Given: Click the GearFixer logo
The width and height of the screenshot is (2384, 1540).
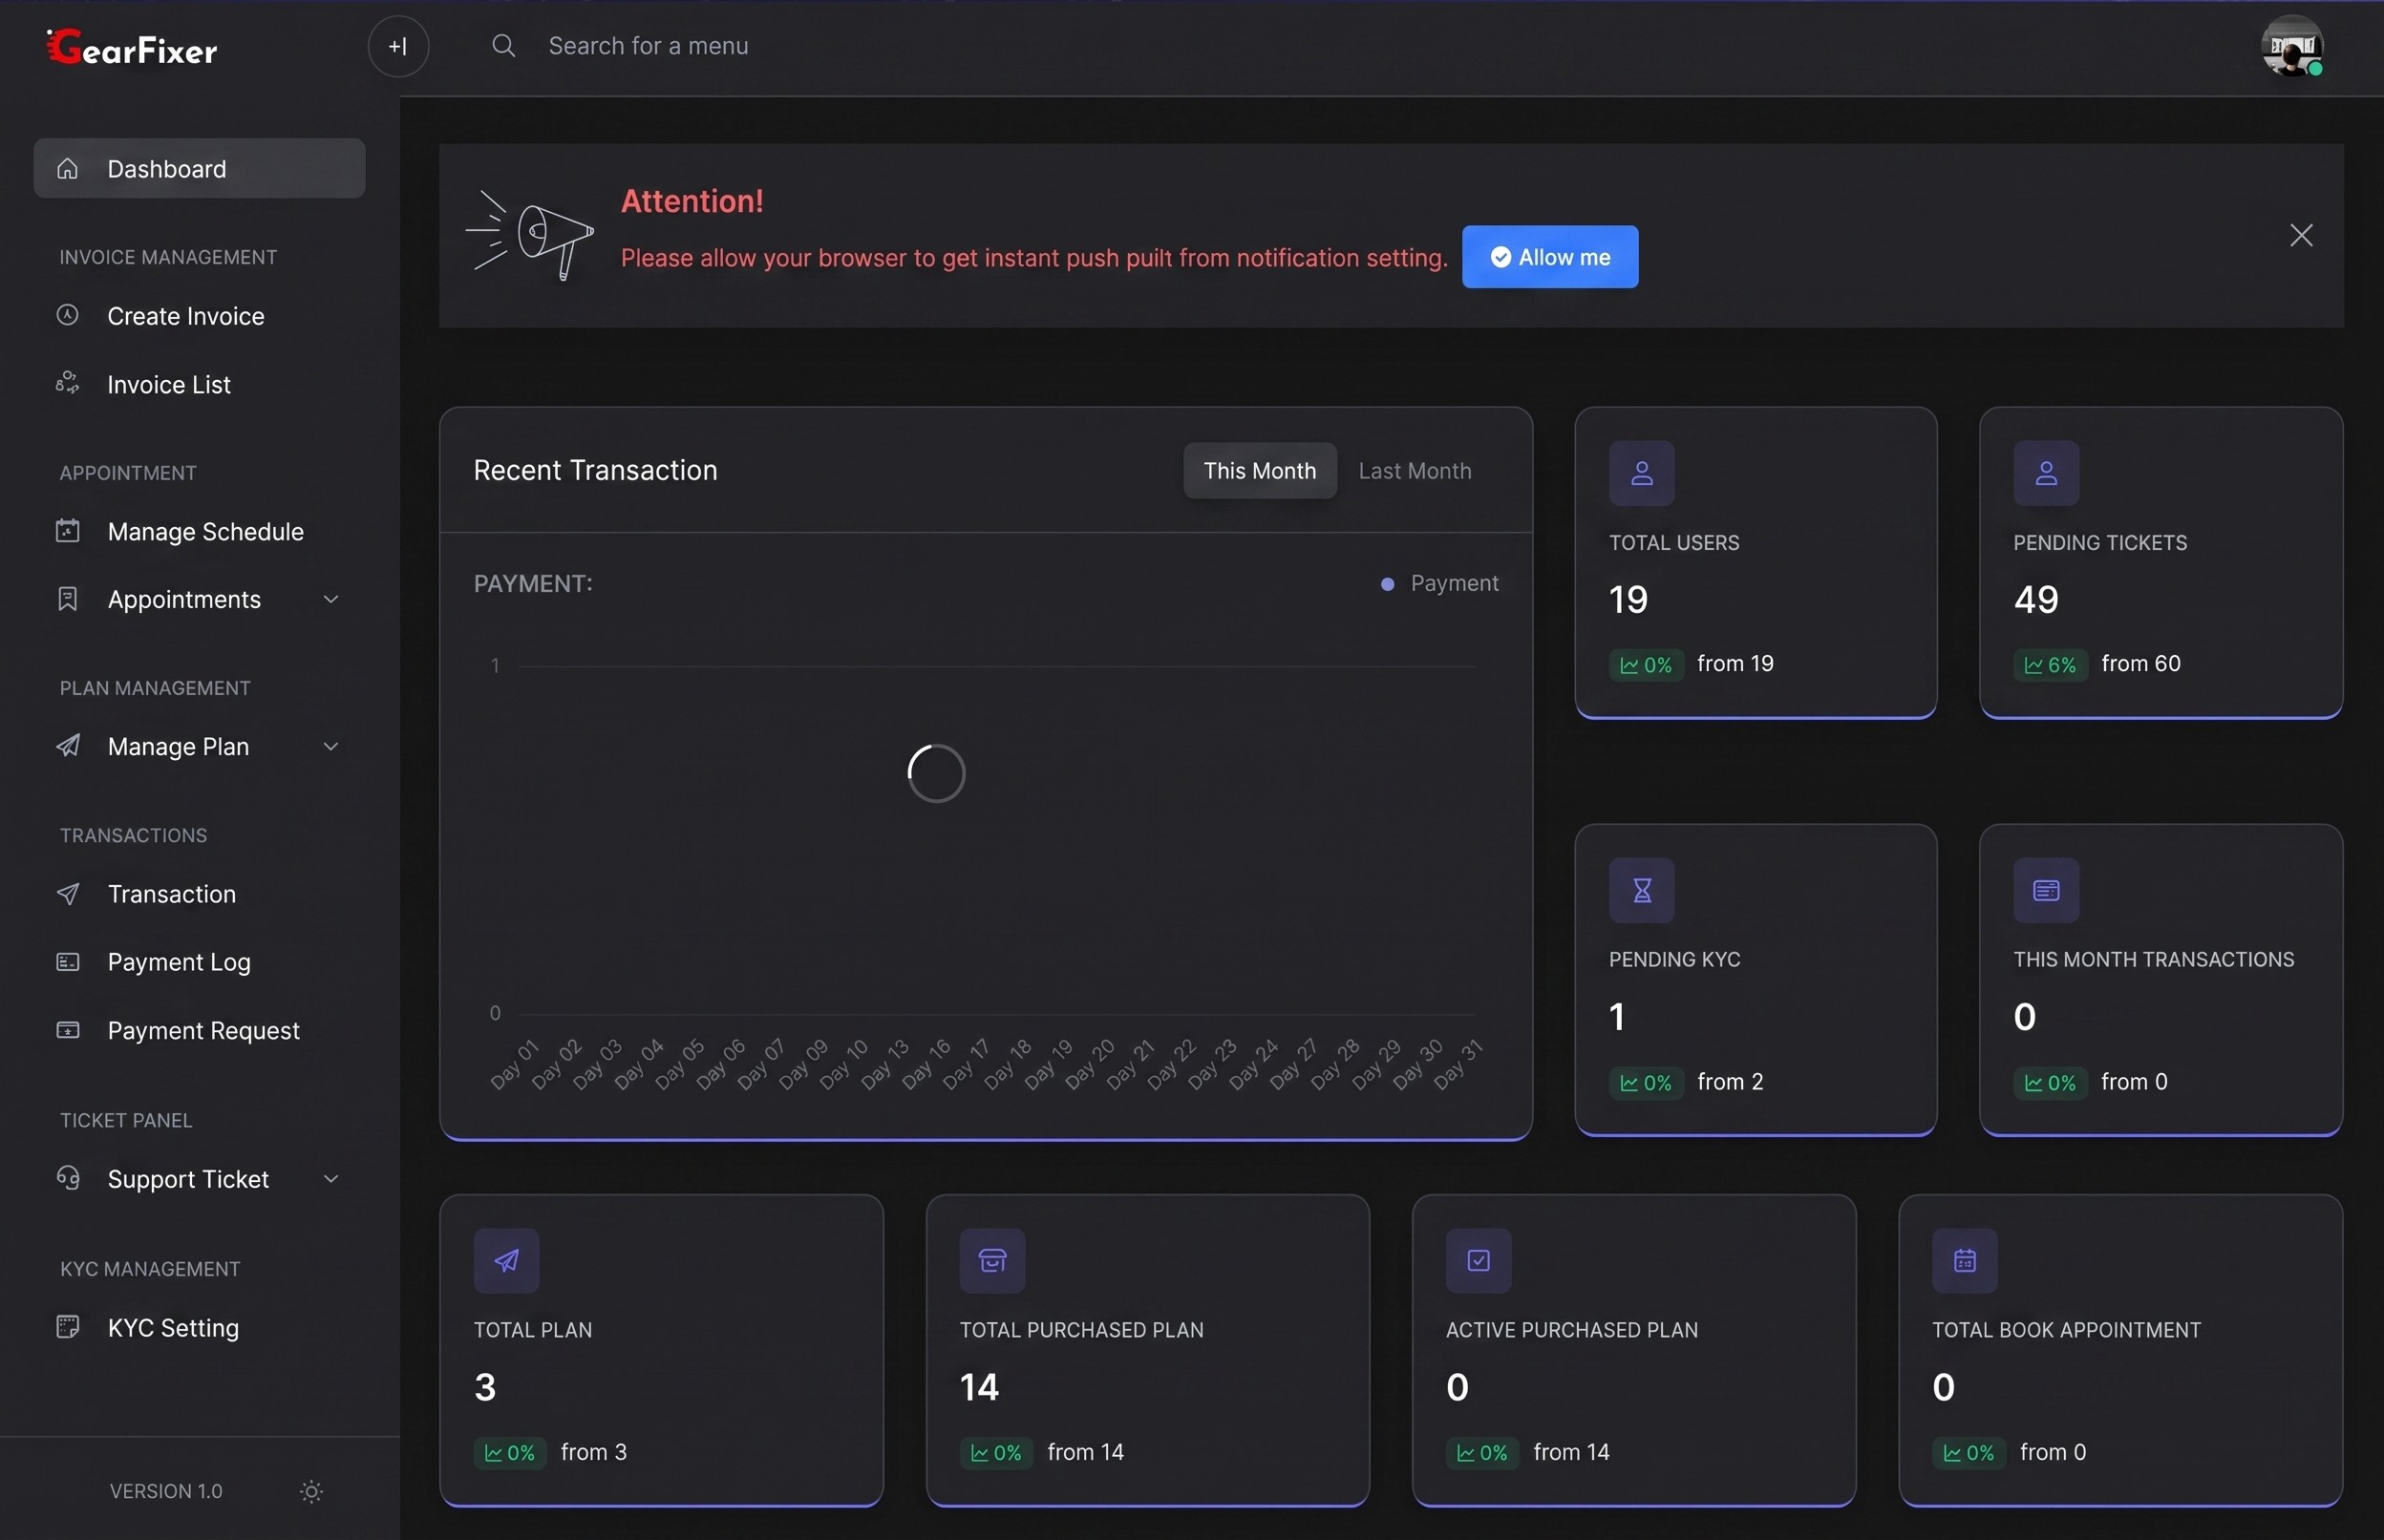Looking at the screenshot, I should coord(132,47).
